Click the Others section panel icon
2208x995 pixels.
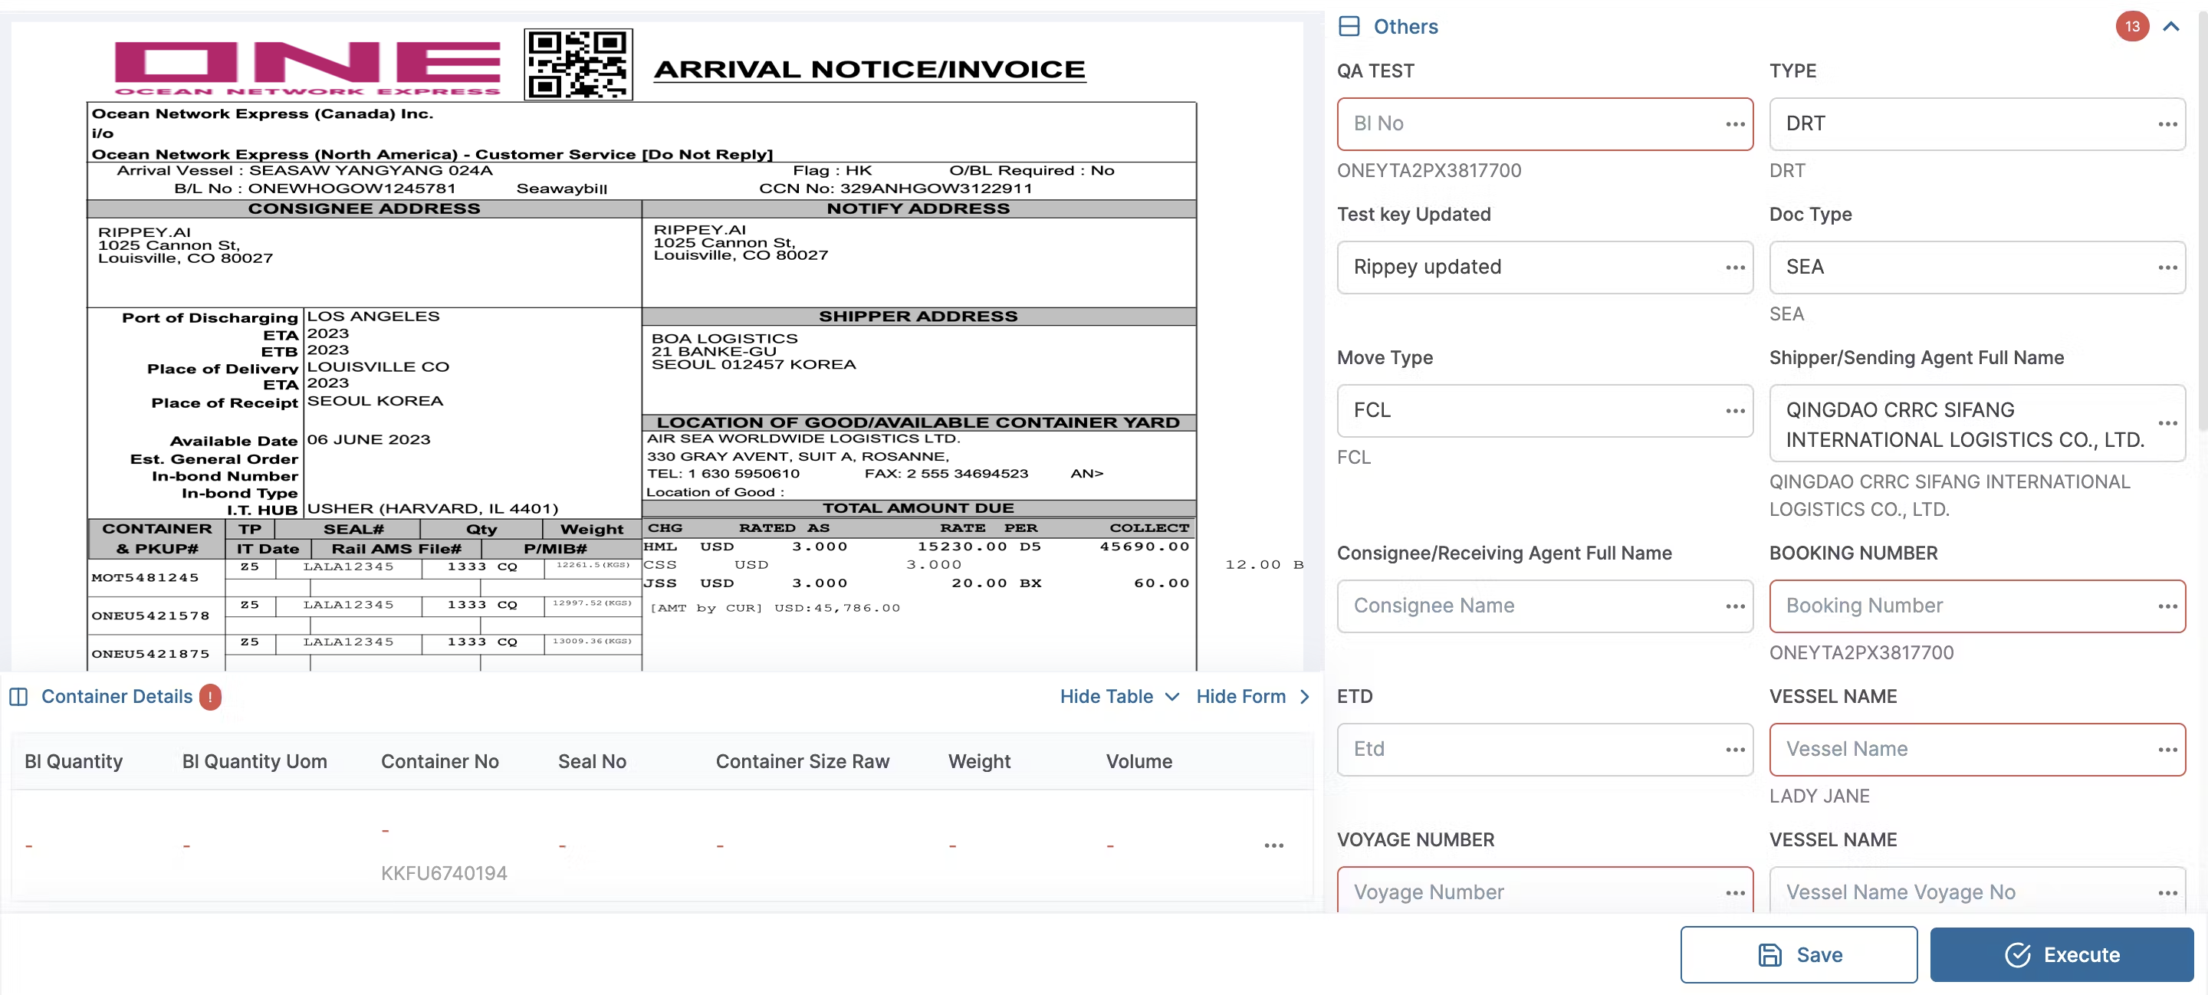click(x=1349, y=27)
